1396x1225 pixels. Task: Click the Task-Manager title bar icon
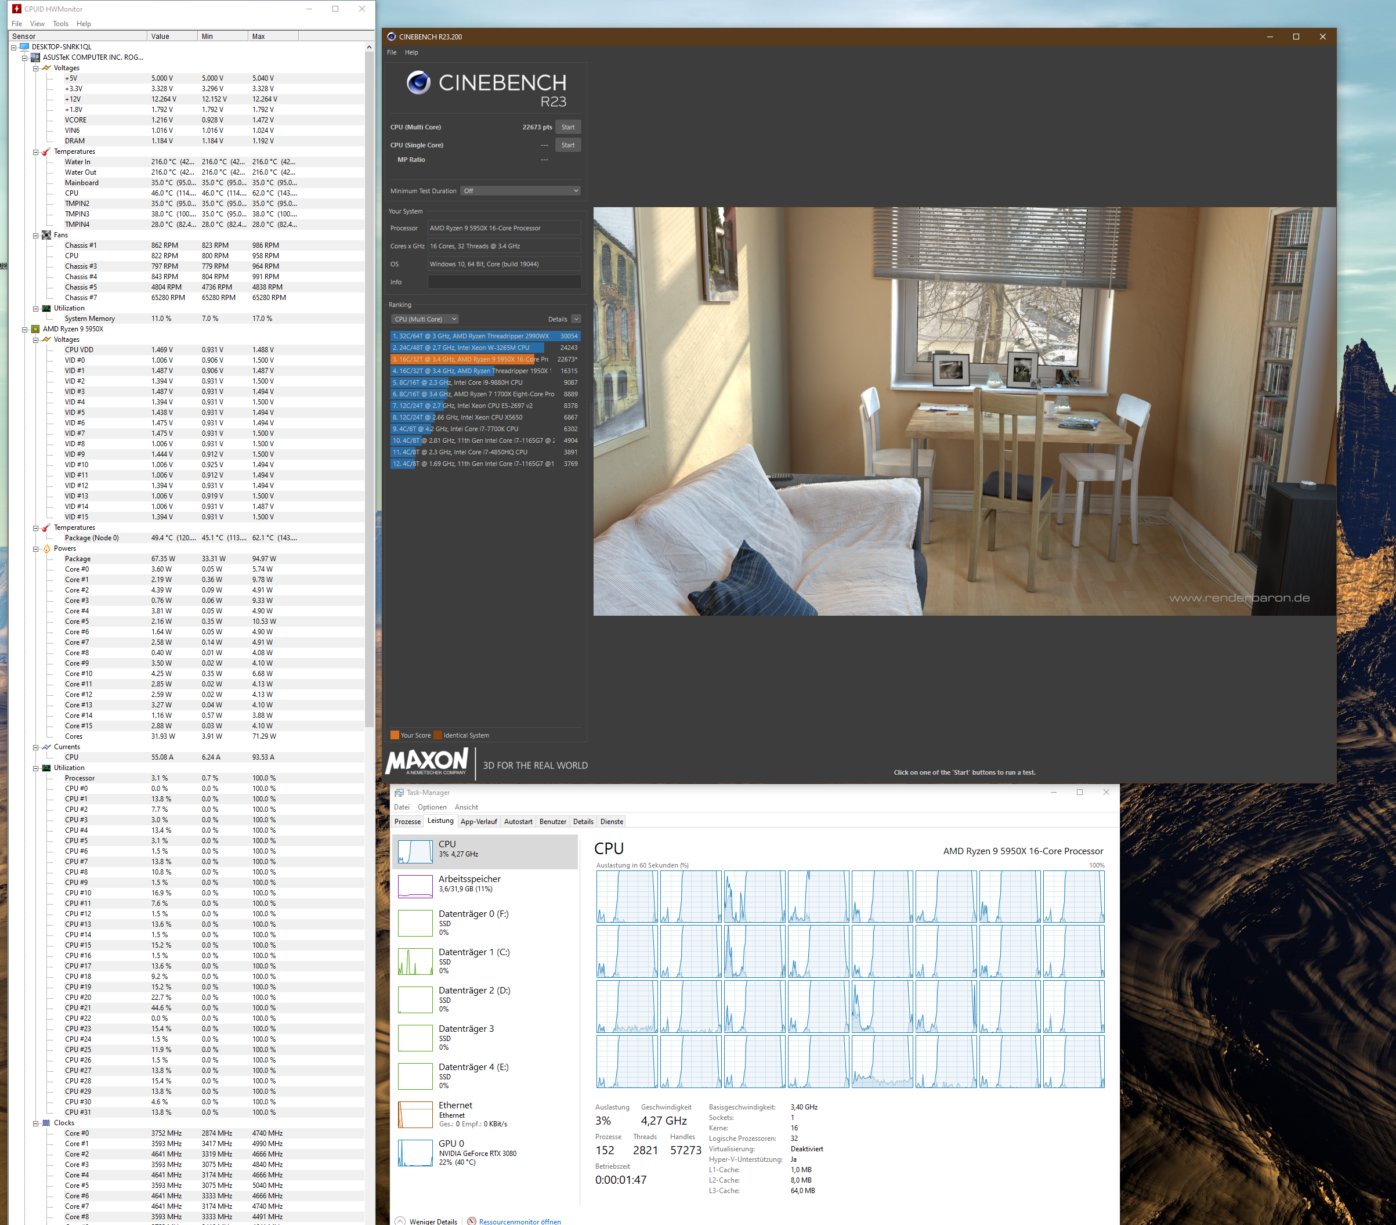click(399, 793)
